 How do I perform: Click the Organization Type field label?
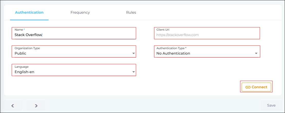click(27, 48)
